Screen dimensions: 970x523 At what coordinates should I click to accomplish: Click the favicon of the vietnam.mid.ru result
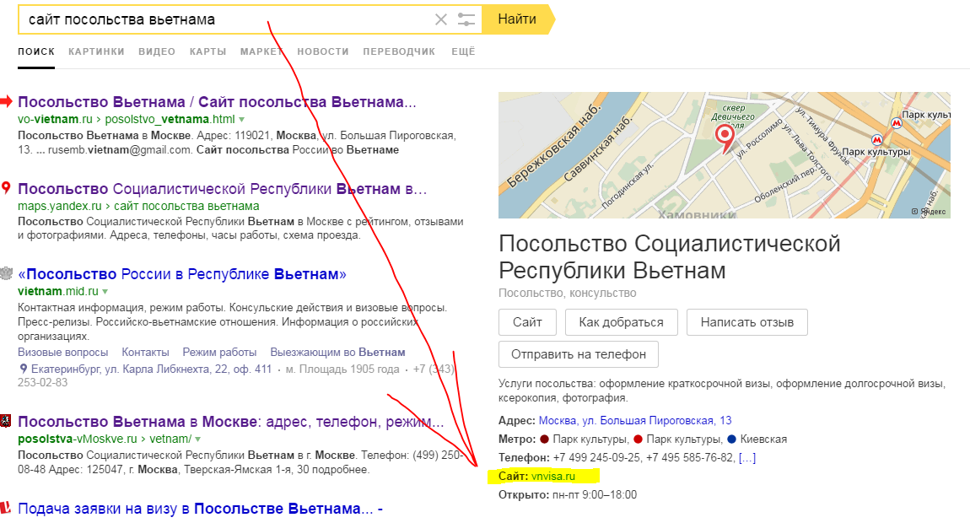pos(6,273)
